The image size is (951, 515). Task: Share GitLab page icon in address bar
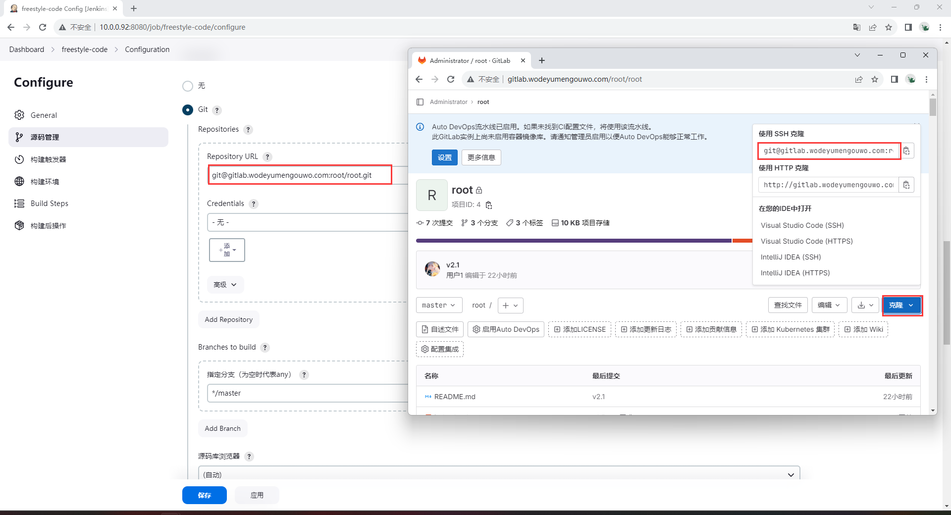[x=859, y=79]
